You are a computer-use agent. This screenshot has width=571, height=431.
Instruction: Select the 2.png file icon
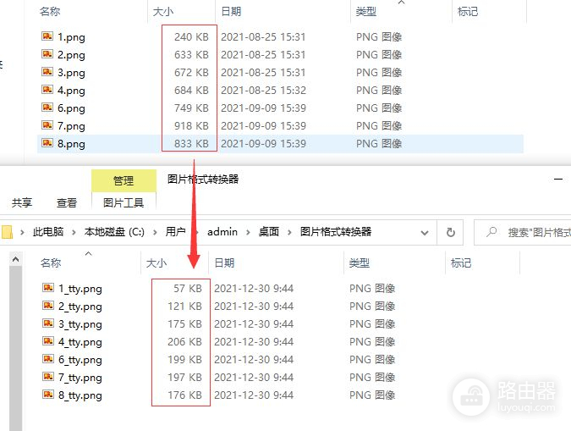click(47, 54)
